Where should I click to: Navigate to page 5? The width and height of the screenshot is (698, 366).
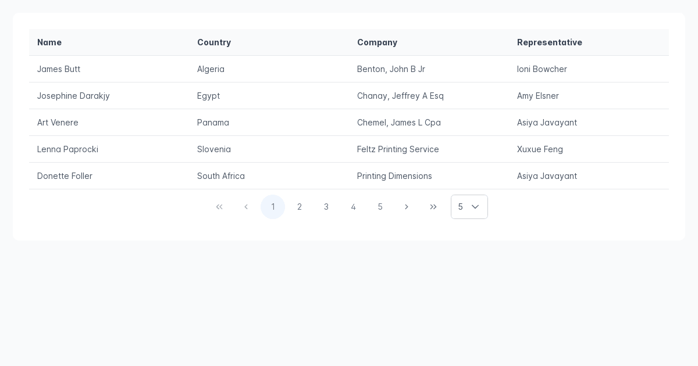click(x=380, y=207)
